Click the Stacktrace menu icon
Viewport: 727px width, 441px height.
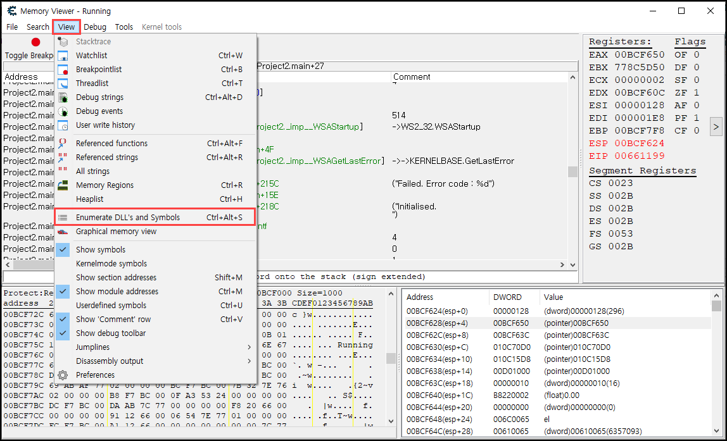pyautogui.click(x=63, y=42)
